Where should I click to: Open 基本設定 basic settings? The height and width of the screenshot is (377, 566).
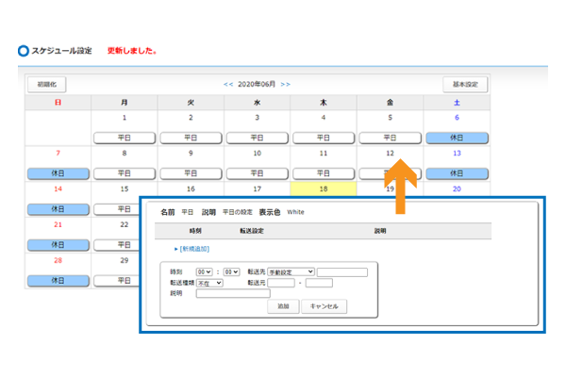coord(465,85)
